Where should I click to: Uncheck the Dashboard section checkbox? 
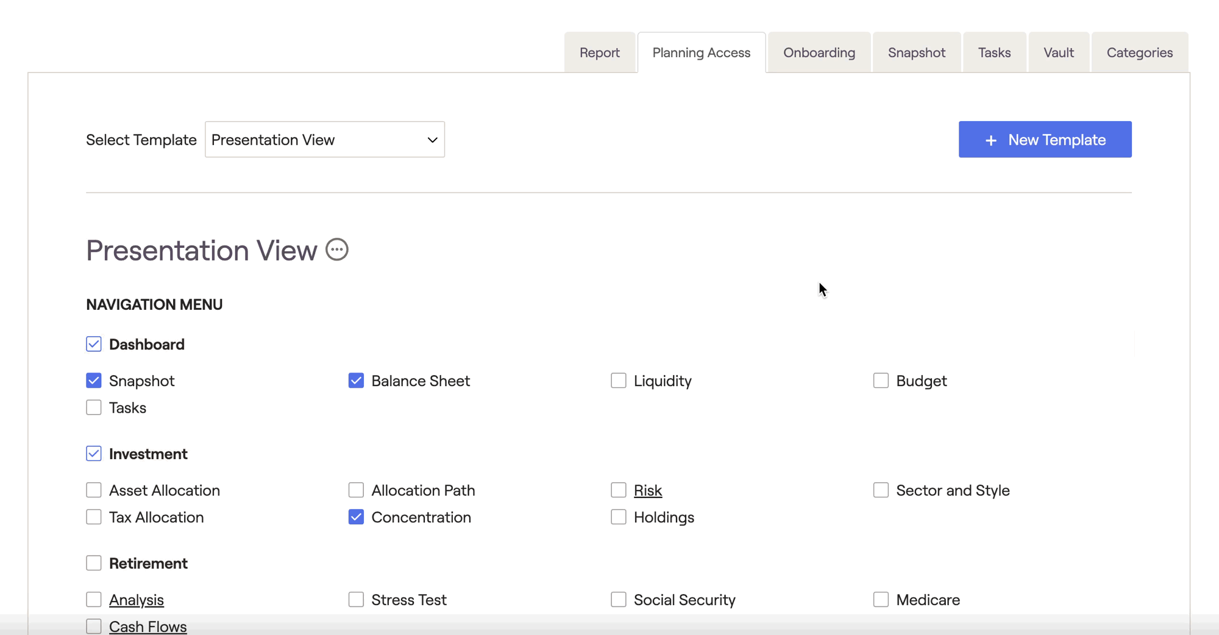[x=94, y=345]
